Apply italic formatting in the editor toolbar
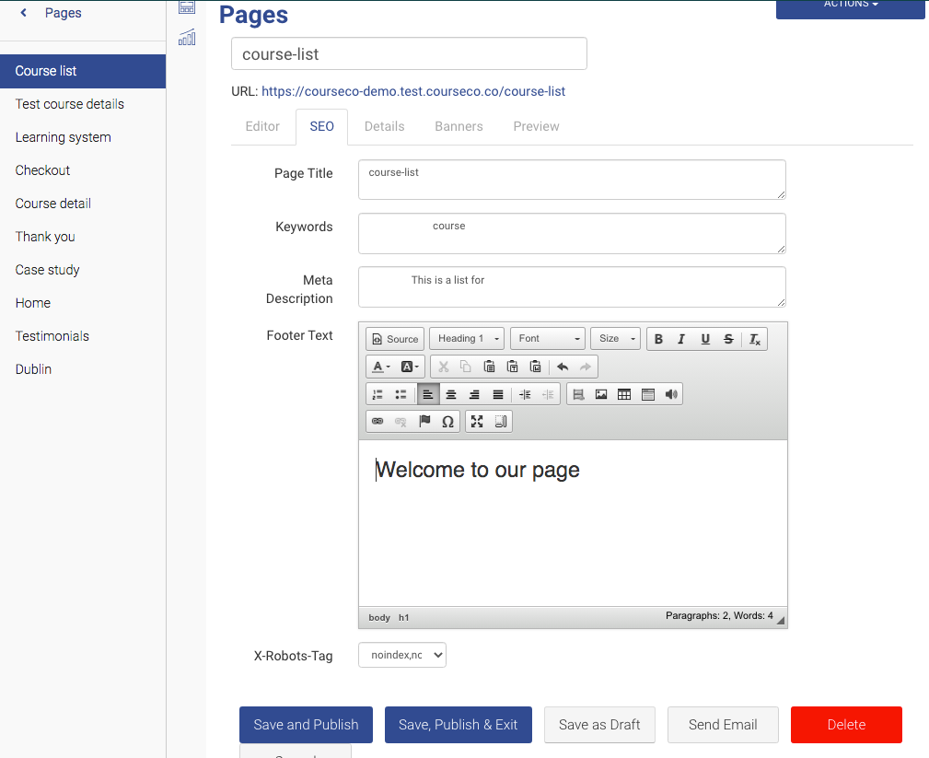This screenshot has width=929, height=758. (x=681, y=339)
